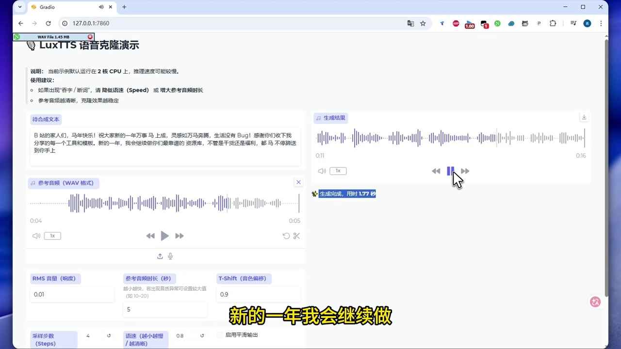Image resolution: width=621 pixels, height=349 pixels.
Task: Pause the generated result audio
Action: tap(451, 171)
